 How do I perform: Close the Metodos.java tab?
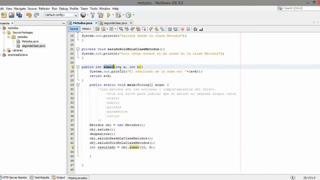pos(96,23)
